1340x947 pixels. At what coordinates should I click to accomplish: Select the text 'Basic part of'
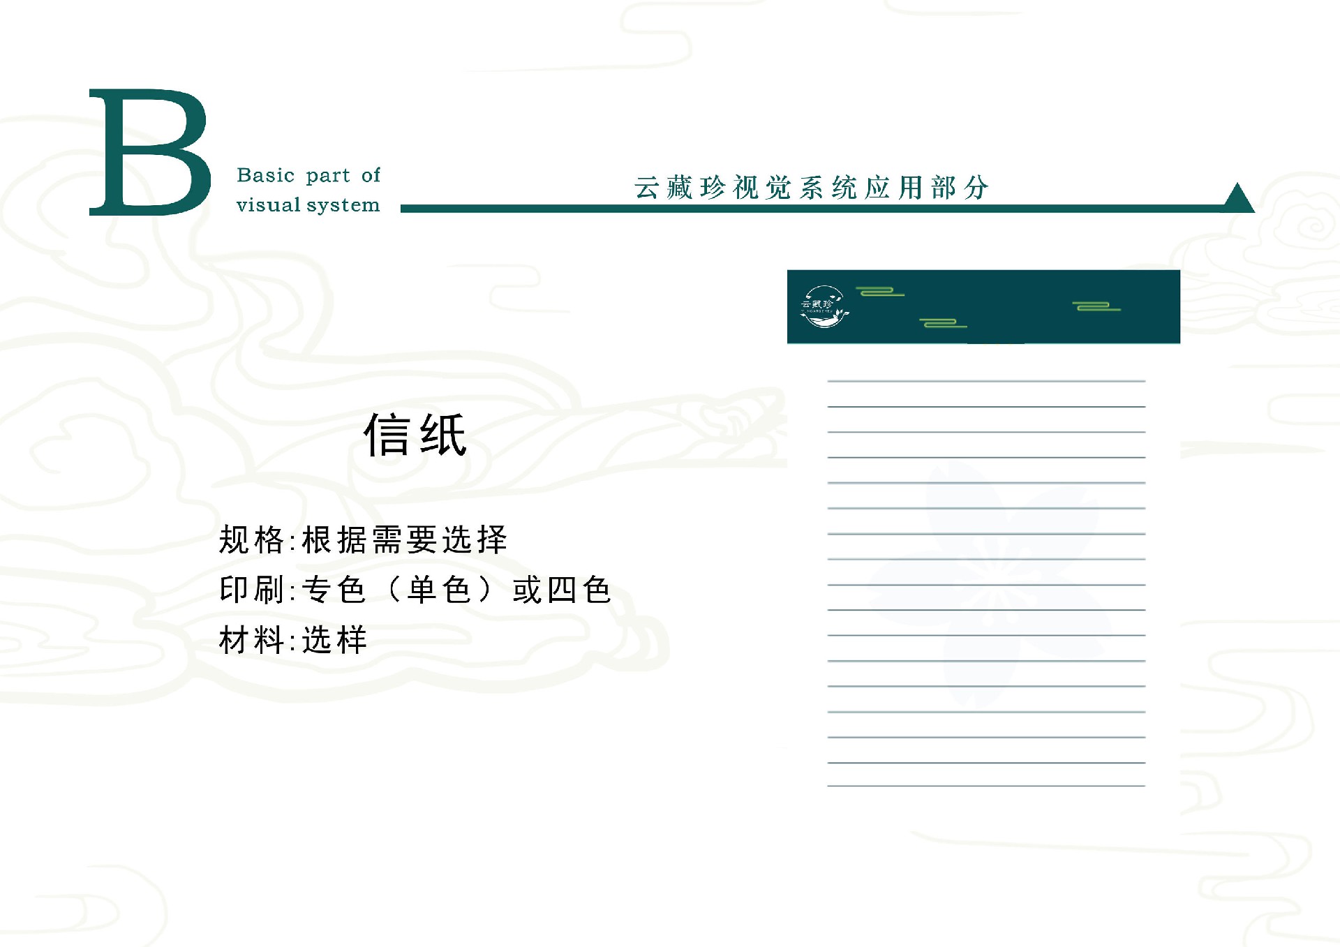click(308, 175)
